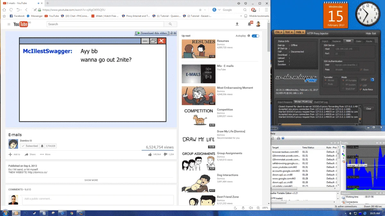Click the autoplay info icon
385x216 pixels.
249,36
